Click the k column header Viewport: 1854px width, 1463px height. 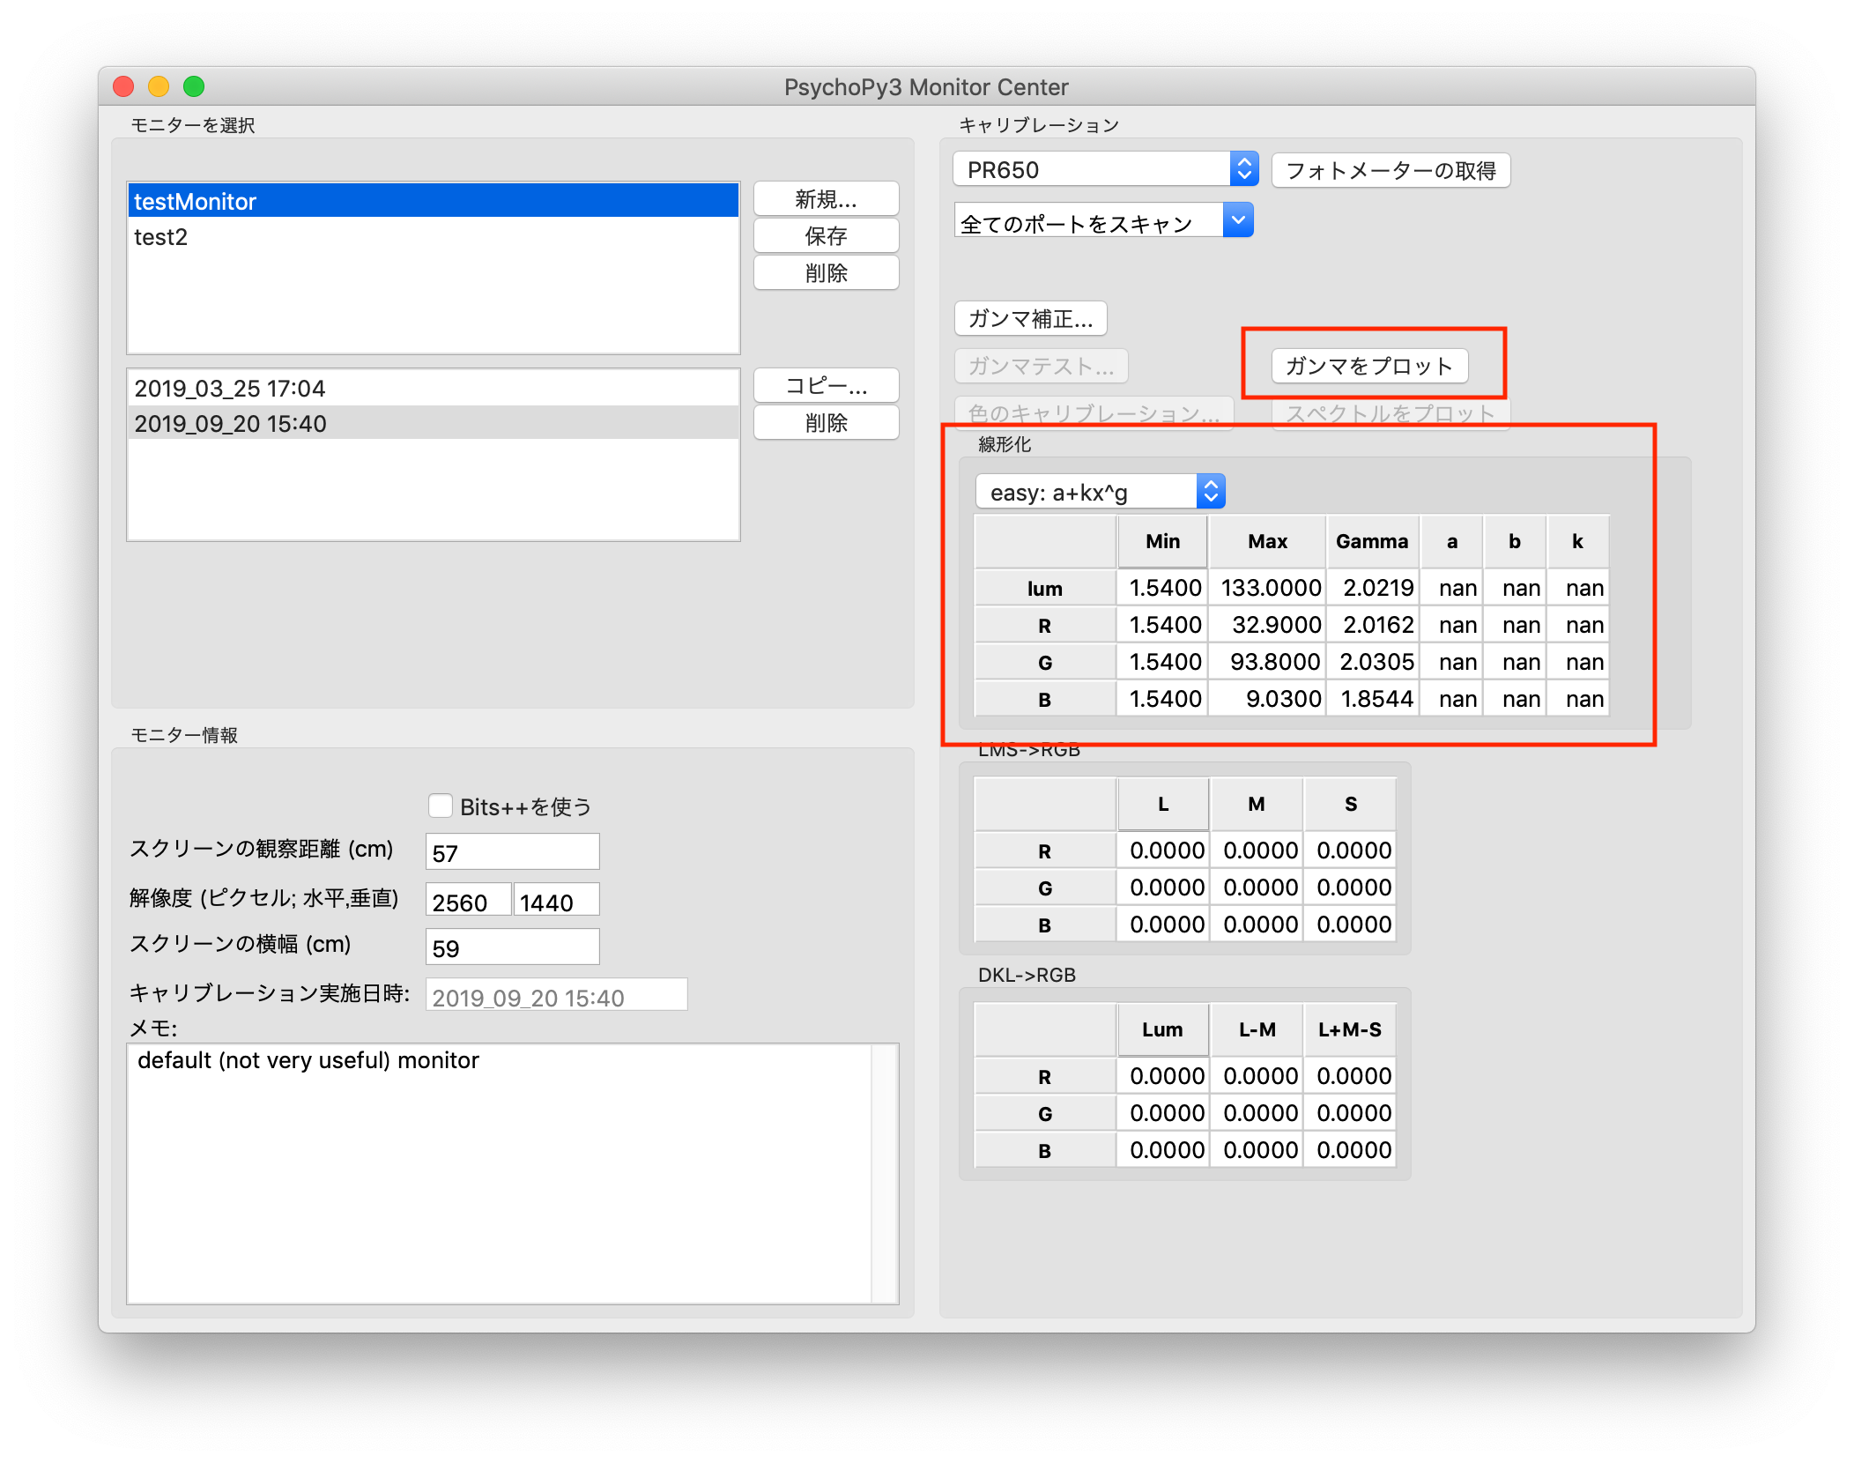(1577, 541)
